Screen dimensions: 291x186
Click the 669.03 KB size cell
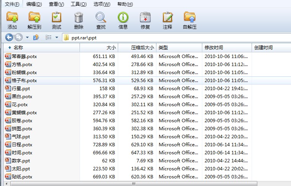pyautogui.click(x=104, y=176)
